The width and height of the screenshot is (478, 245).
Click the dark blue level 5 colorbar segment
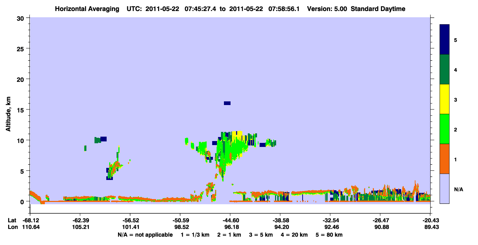click(445, 40)
